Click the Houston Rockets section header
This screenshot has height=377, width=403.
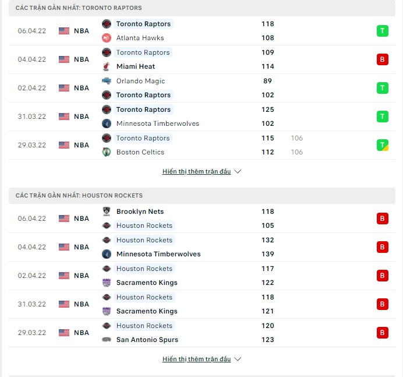coord(202,195)
